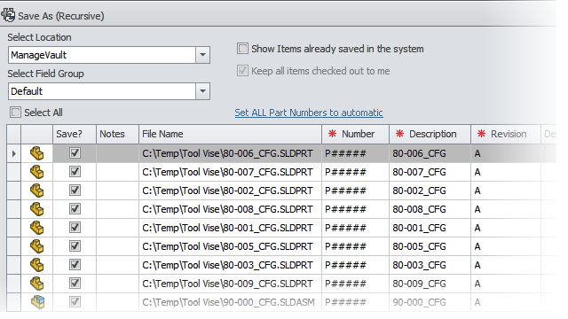Click the part icon for 80-006_CFG row
568x319 pixels.
click(36, 153)
